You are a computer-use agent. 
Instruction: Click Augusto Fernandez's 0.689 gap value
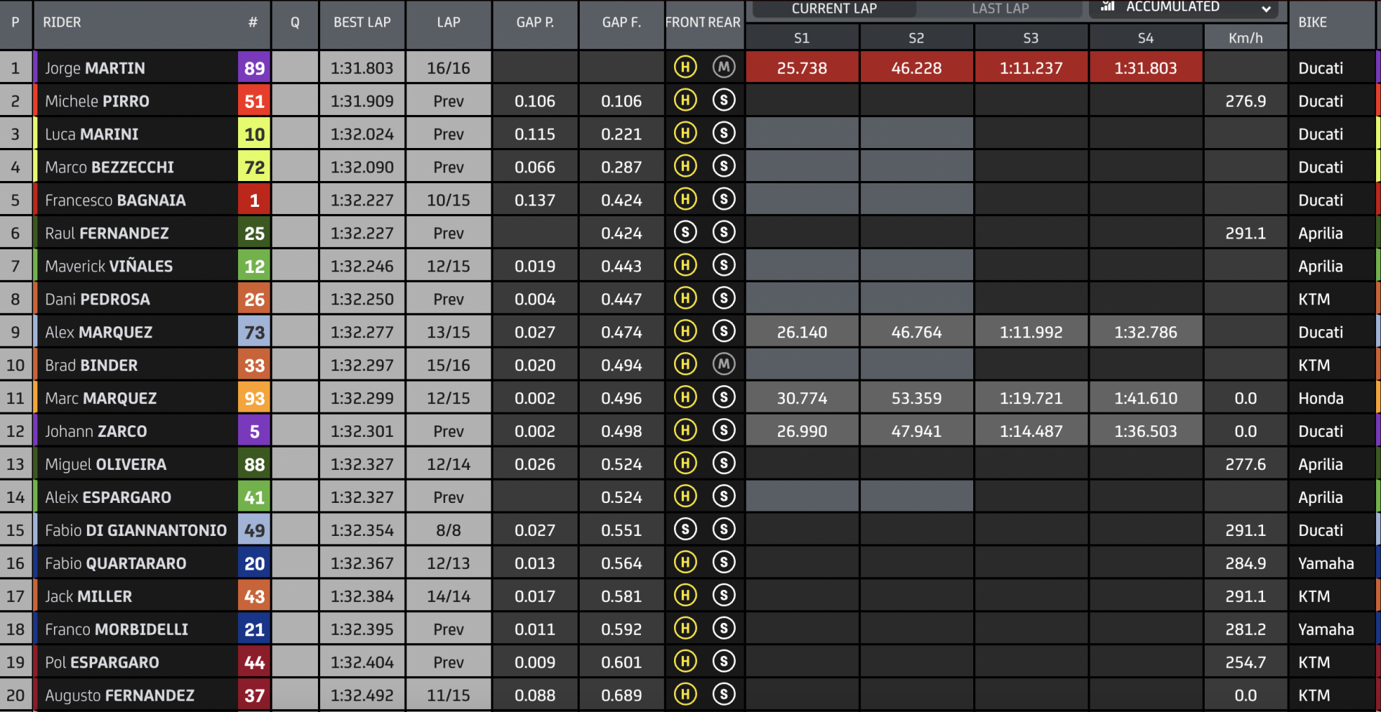pos(621,696)
